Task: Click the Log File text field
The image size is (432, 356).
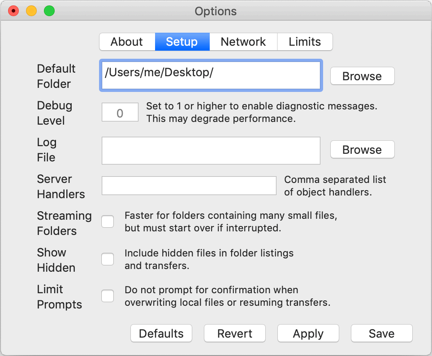Action: tap(211, 150)
